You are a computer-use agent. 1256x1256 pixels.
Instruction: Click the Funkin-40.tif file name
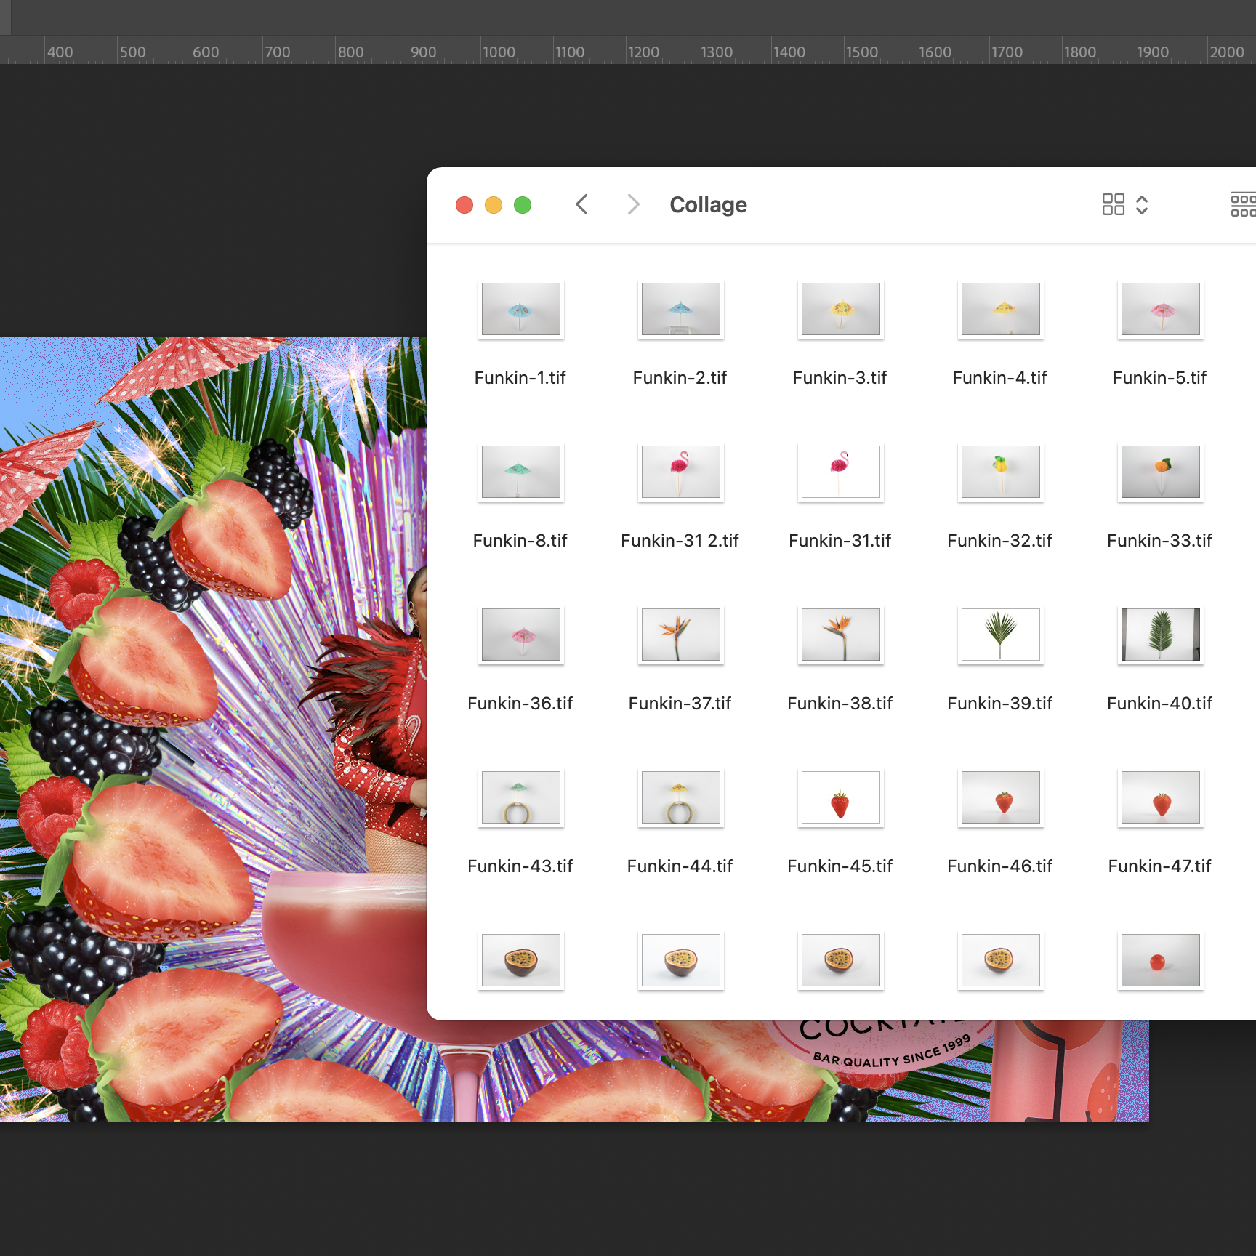(x=1160, y=704)
